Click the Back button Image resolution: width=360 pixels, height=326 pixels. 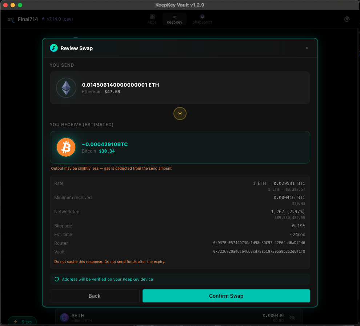coord(95,296)
